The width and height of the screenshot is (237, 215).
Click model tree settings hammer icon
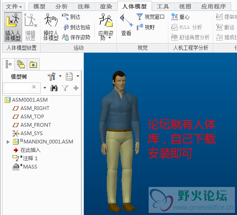[52, 77]
